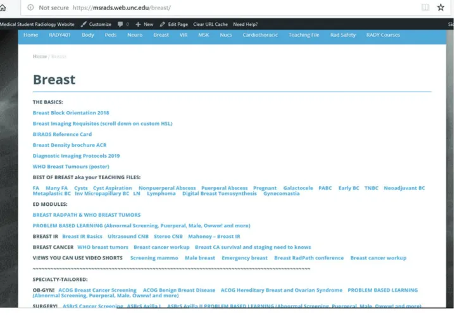Open the Lymphoma teaching file
The height and width of the screenshot is (315, 455).
pos(161,193)
